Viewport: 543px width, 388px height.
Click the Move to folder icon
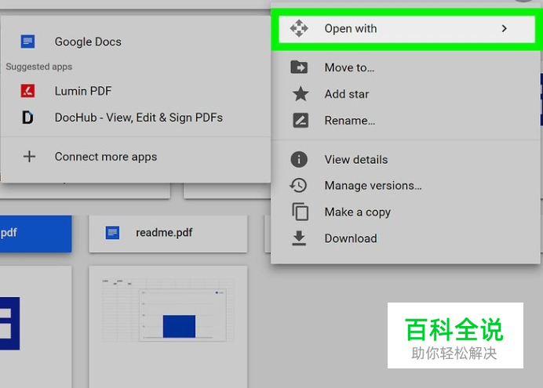[x=299, y=67]
